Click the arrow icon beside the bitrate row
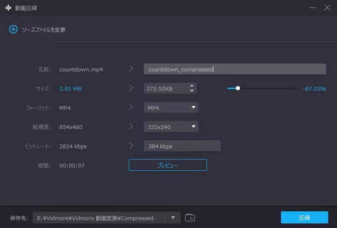Screen dimensions: 337x228 pyautogui.click(x=131, y=146)
